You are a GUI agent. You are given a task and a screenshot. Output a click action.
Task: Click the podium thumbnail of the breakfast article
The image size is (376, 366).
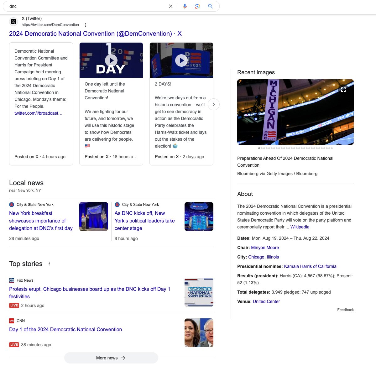pyautogui.click(x=94, y=217)
